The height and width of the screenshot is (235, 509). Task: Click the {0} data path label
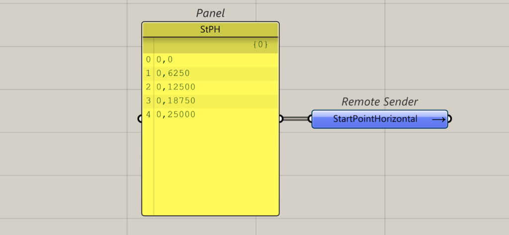pos(260,45)
